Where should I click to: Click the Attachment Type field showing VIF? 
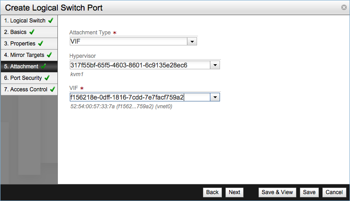click(x=128, y=42)
